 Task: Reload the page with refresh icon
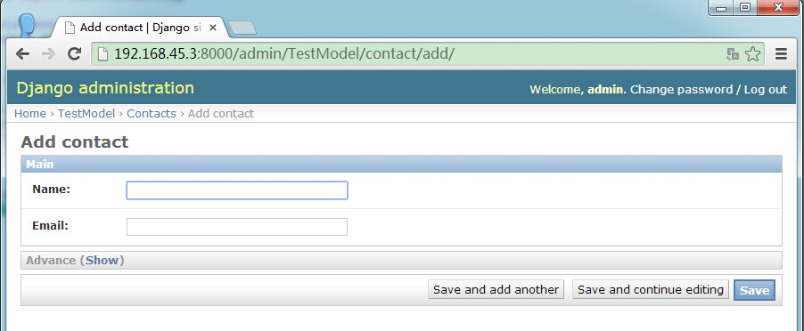(75, 53)
